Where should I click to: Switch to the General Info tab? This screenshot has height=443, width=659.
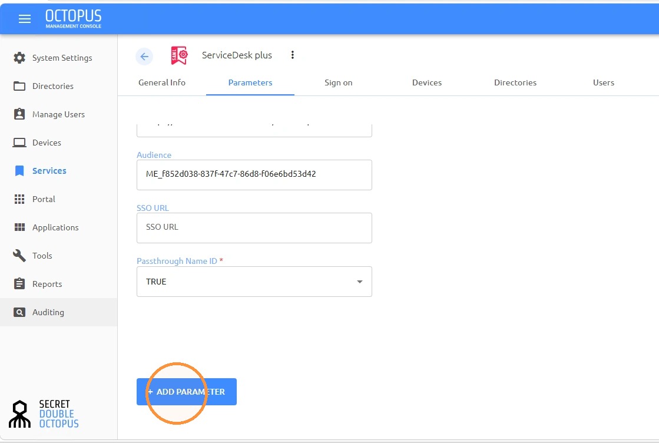[162, 83]
